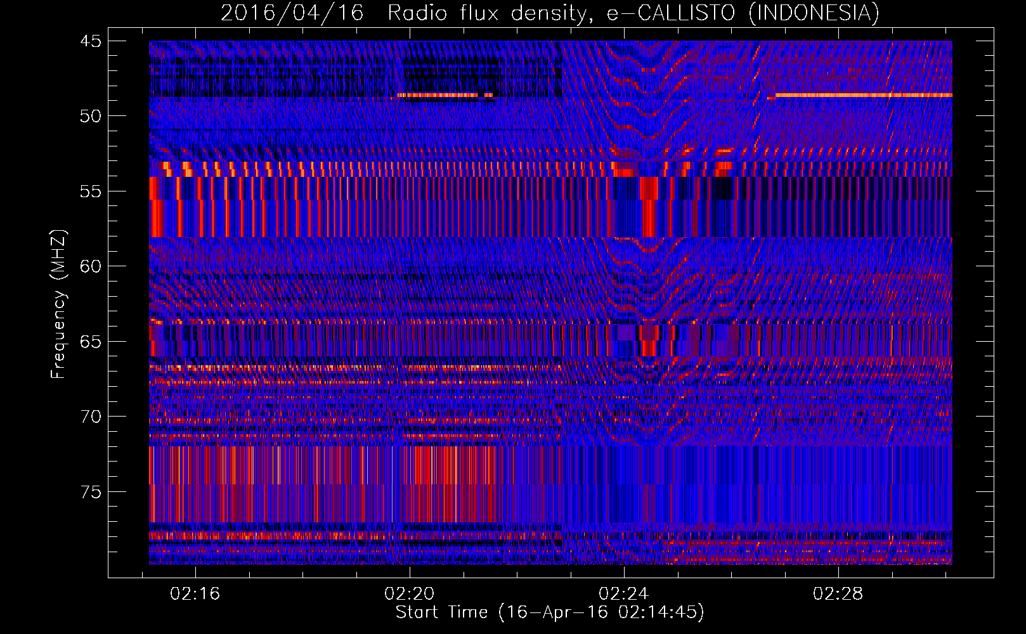Click the 45 frequency tick label

click(91, 41)
